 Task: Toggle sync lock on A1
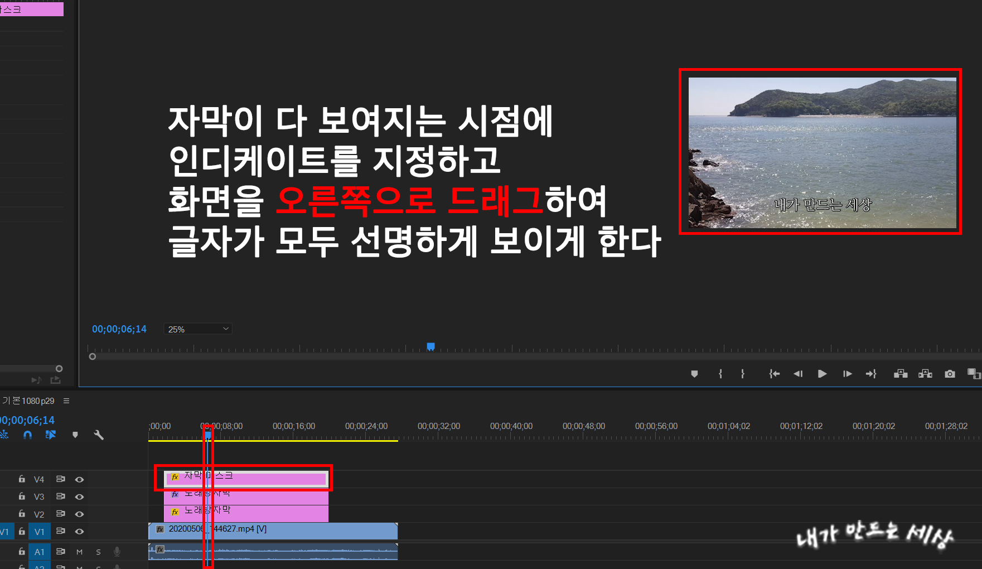(x=60, y=552)
